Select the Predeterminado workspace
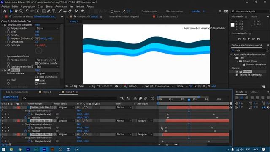Image resolution: width=270 pixels, height=152 pixels. pyautogui.click(x=149, y=11)
